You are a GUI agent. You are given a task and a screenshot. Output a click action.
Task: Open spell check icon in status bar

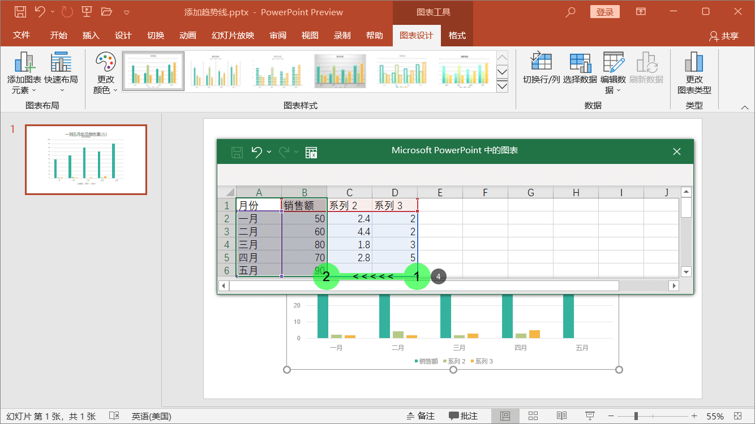(x=114, y=416)
